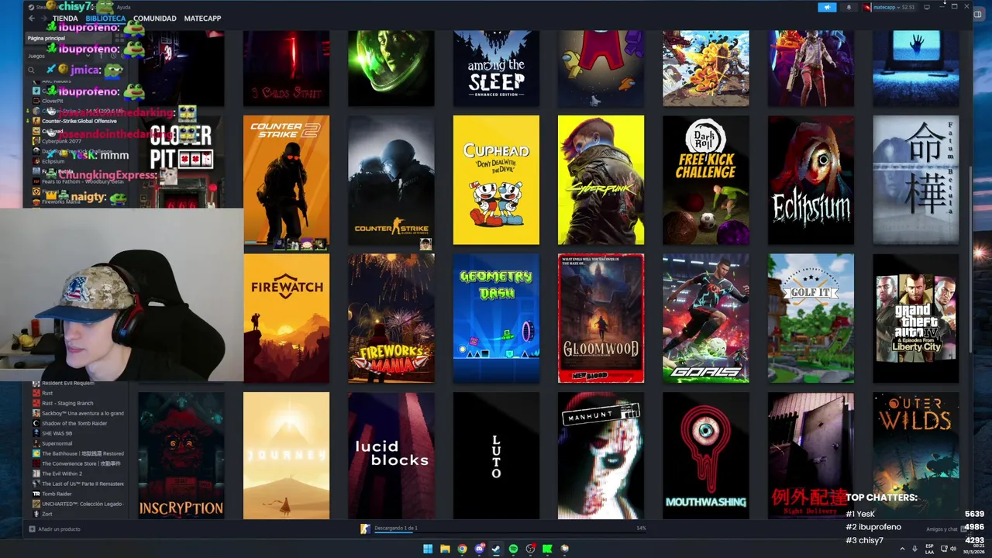The image size is (992, 558).
Task: Select the Gloomwood game cover
Action: pyautogui.click(x=601, y=318)
